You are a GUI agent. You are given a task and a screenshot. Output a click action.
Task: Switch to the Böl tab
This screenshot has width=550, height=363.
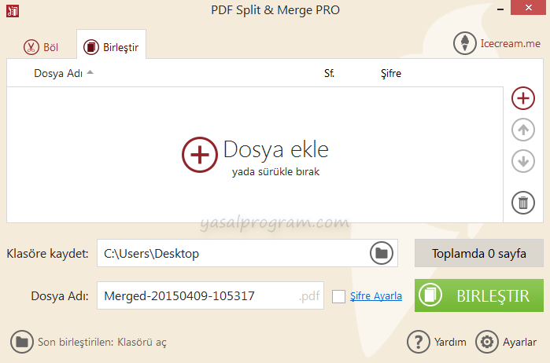pyautogui.click(x=41, y=47)
